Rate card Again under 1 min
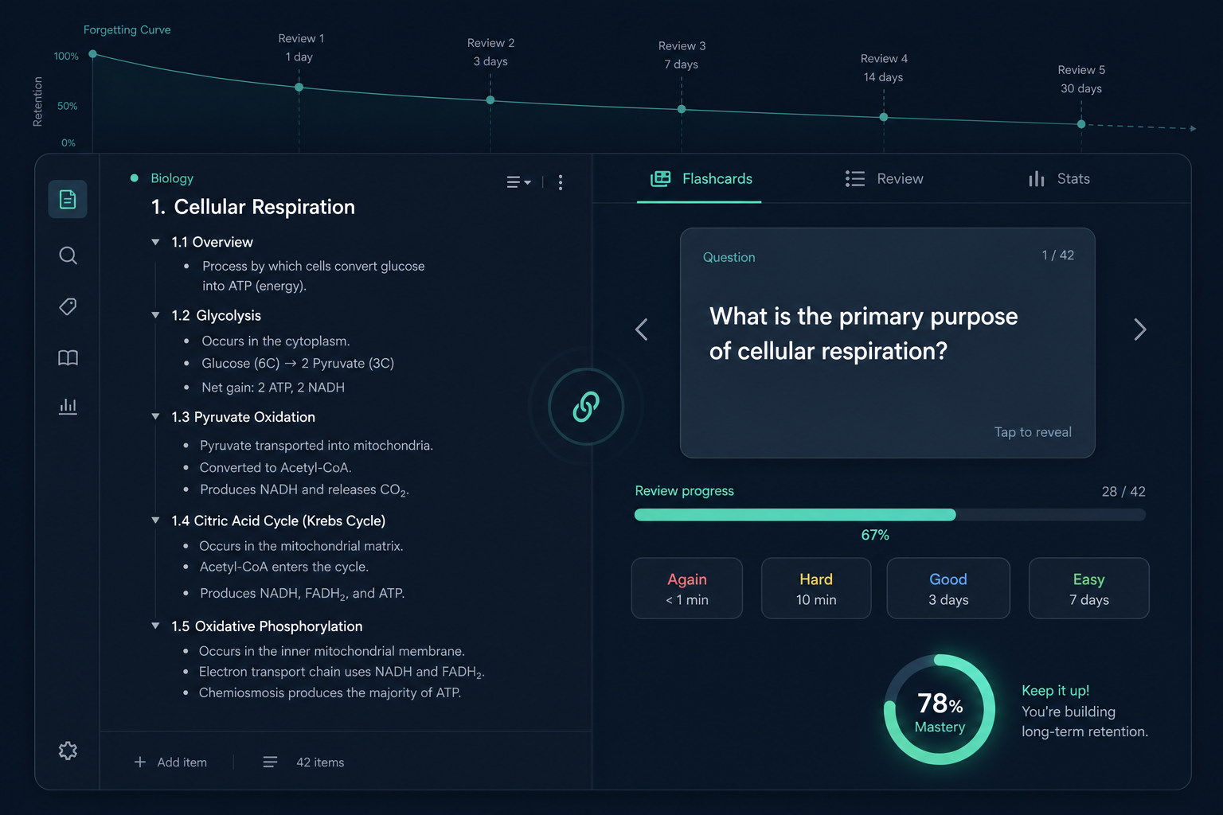The height and width of the screenshot is (815, 1223). 687,588
